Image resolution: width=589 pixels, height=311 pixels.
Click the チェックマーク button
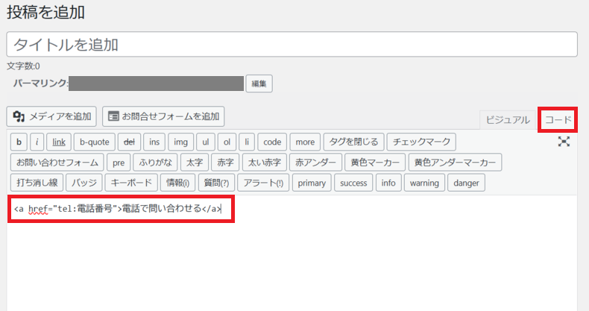(x=421, y=142)
